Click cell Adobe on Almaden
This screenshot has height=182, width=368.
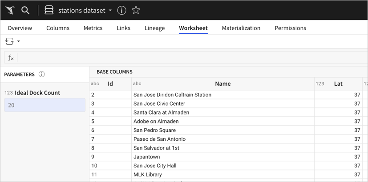[223, 121]
